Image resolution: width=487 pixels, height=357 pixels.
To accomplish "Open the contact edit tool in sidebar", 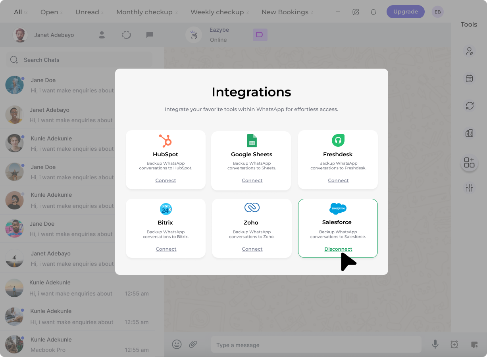I will coord(469,51).
